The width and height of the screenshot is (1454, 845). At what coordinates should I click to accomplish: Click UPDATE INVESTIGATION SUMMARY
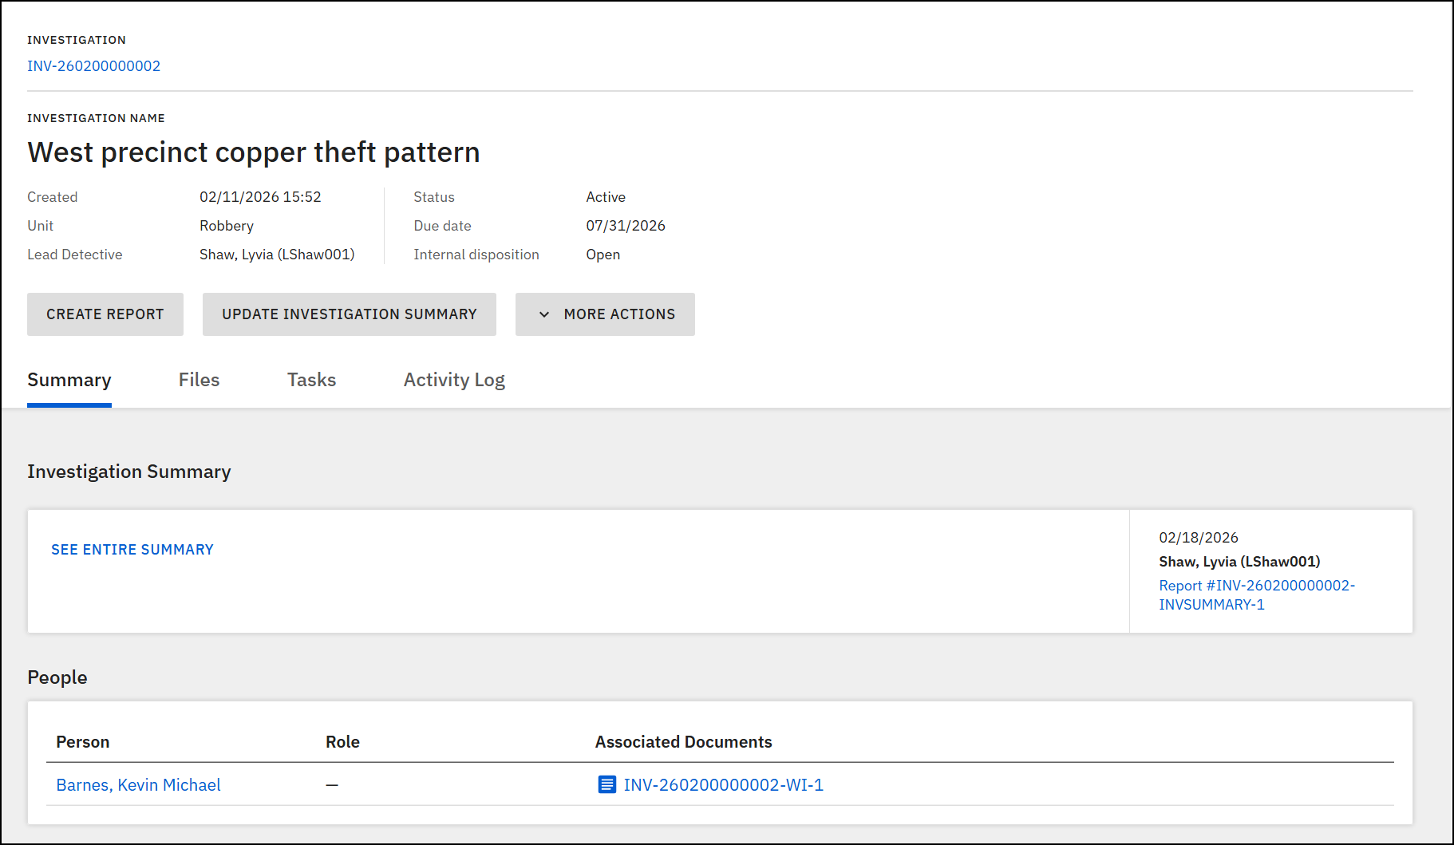[349, 314]
